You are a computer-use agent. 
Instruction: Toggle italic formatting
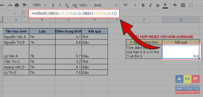point(150,5)
